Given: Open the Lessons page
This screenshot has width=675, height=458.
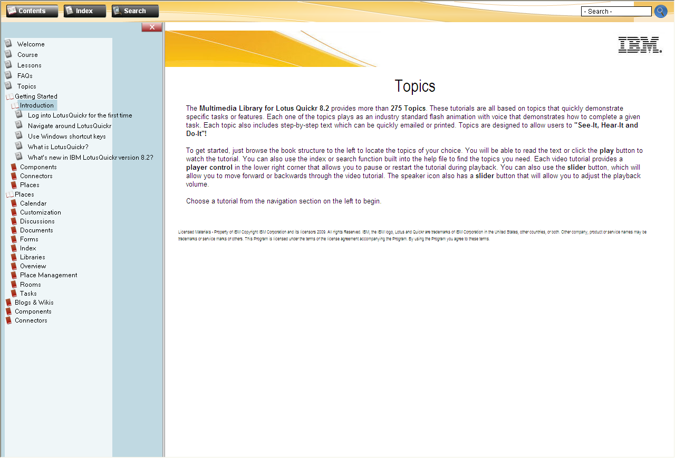Looking at the screenshot, I should [29, 65].
